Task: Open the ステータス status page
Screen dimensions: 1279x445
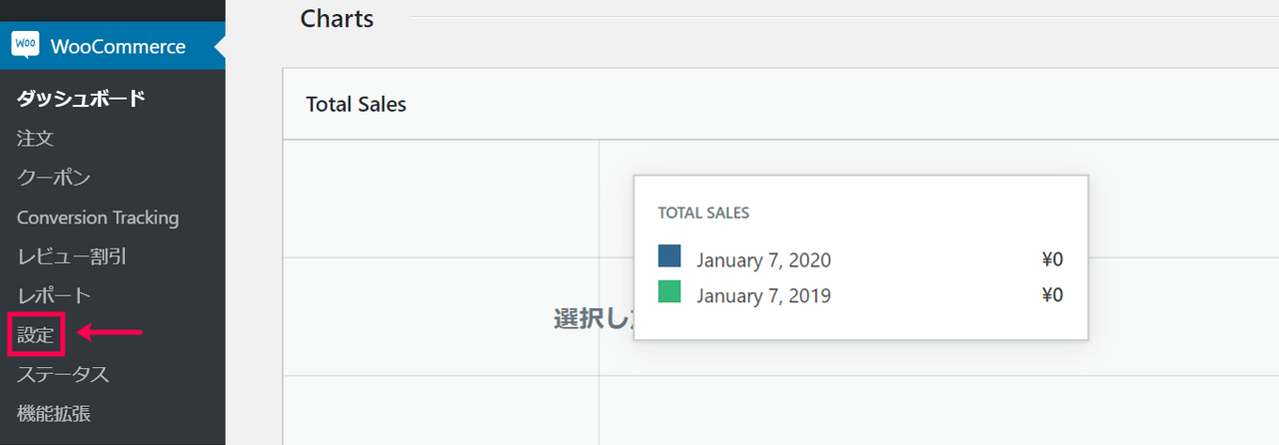Action: click(63, 374)
